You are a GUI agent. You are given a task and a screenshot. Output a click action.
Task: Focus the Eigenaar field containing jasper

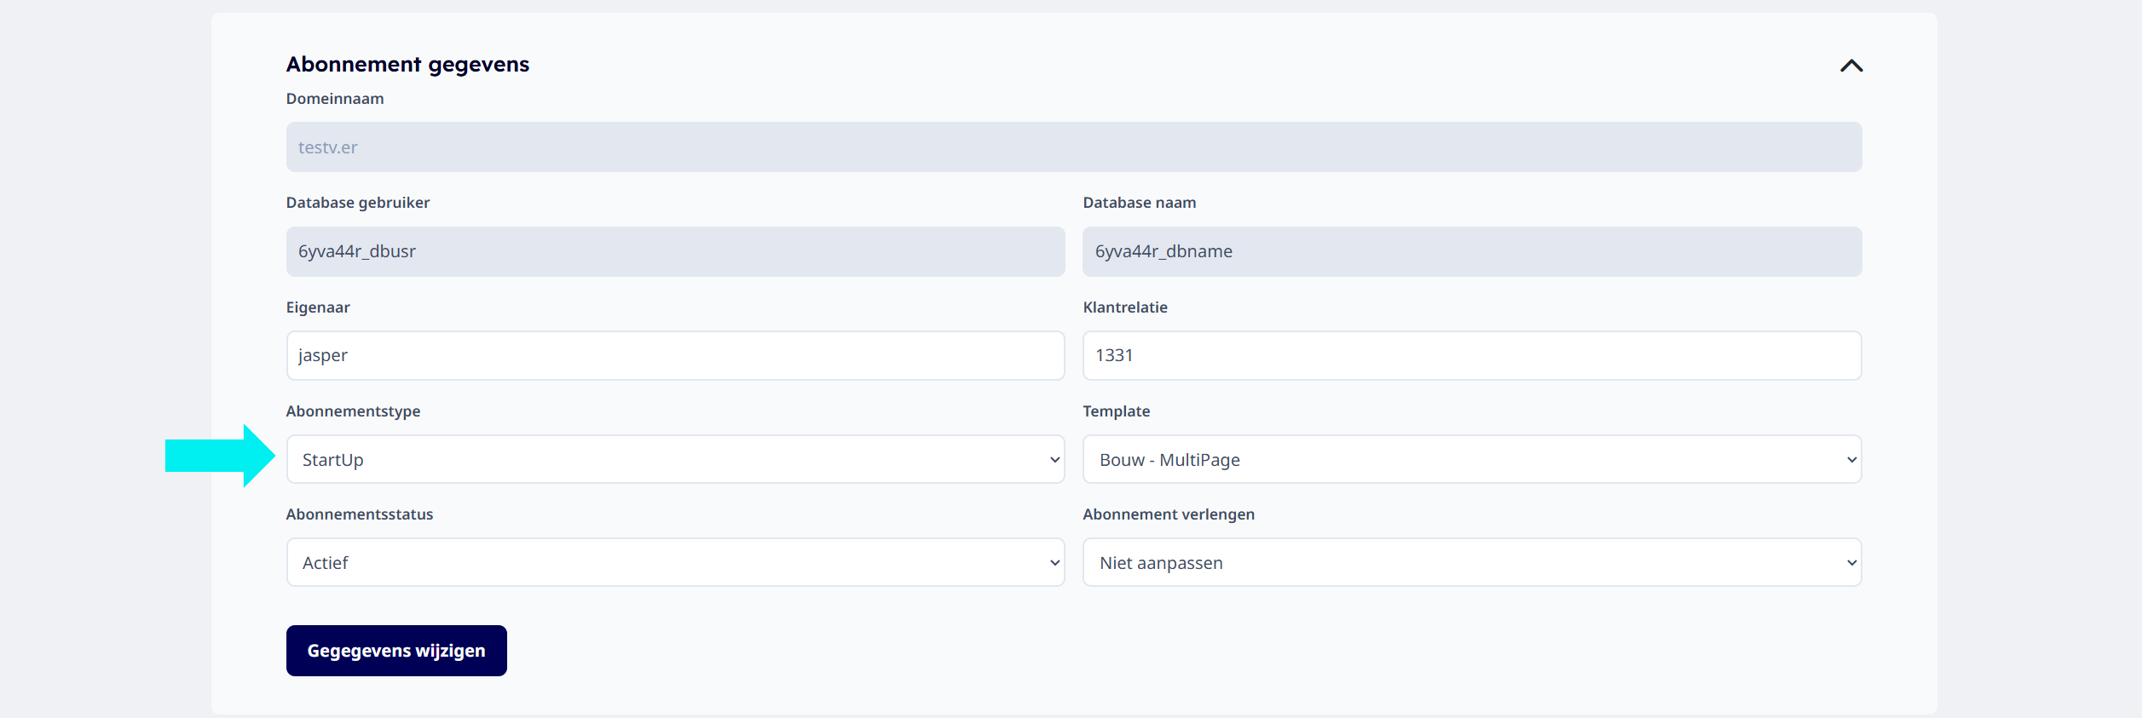click(675, 355)
